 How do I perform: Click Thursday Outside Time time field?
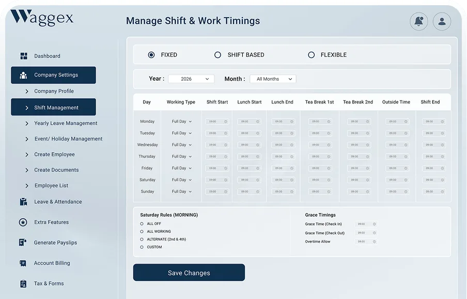tap(397, 157)
